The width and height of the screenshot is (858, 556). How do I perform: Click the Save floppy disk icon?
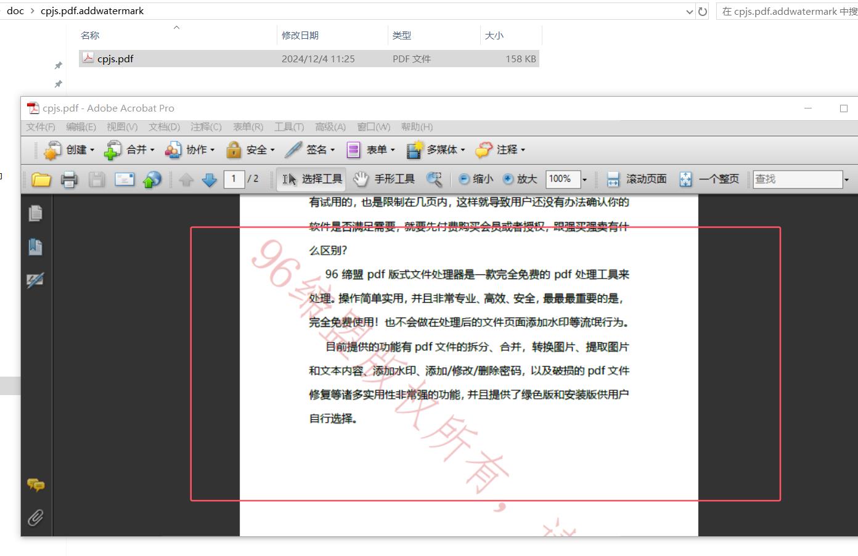click(x=97, y=179)
